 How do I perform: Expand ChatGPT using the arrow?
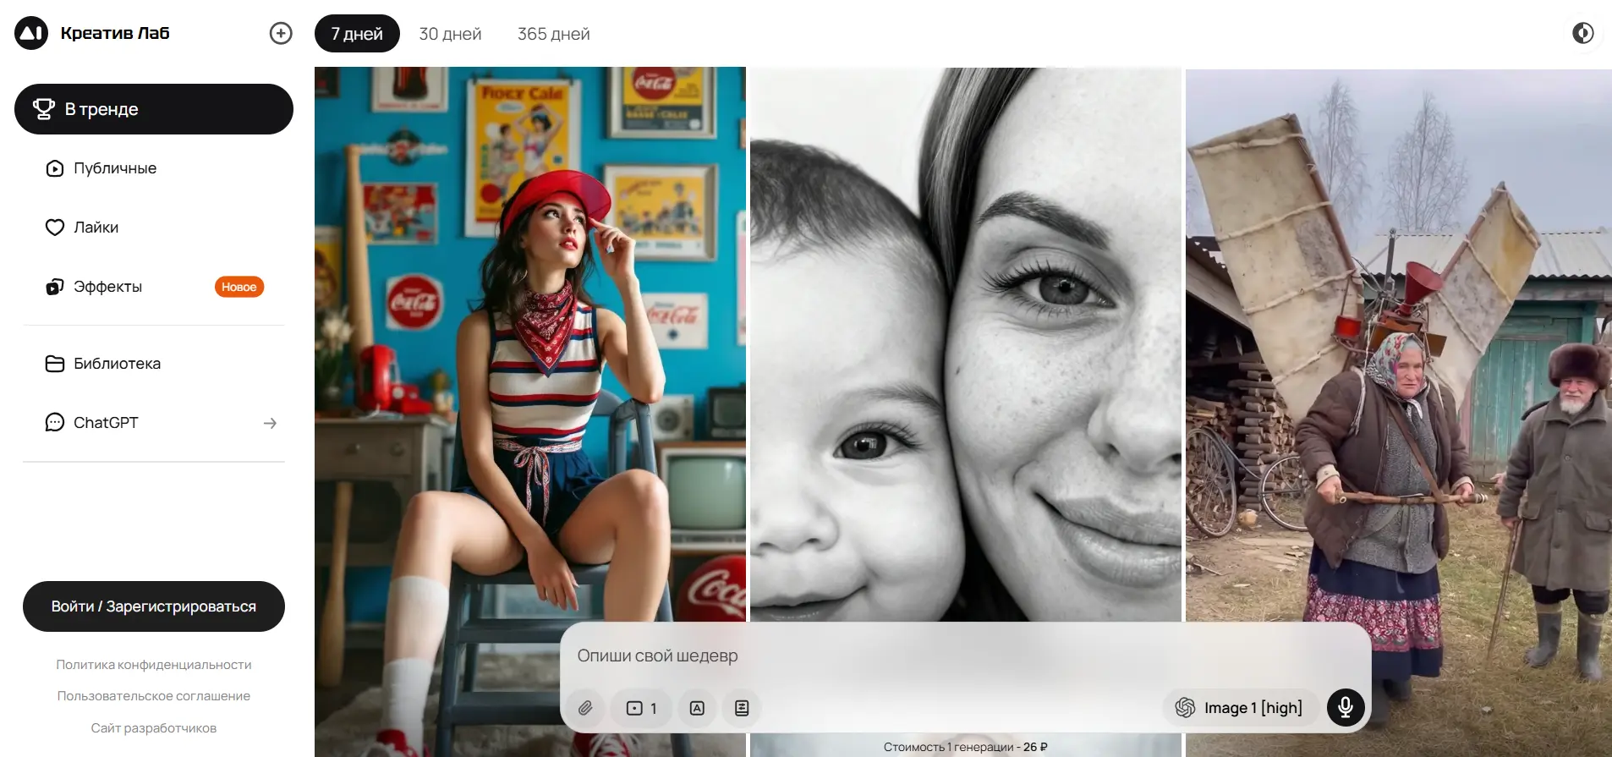click(x=270, y=423)
